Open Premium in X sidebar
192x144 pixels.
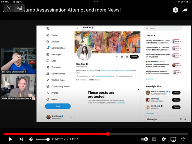(53, 67)
